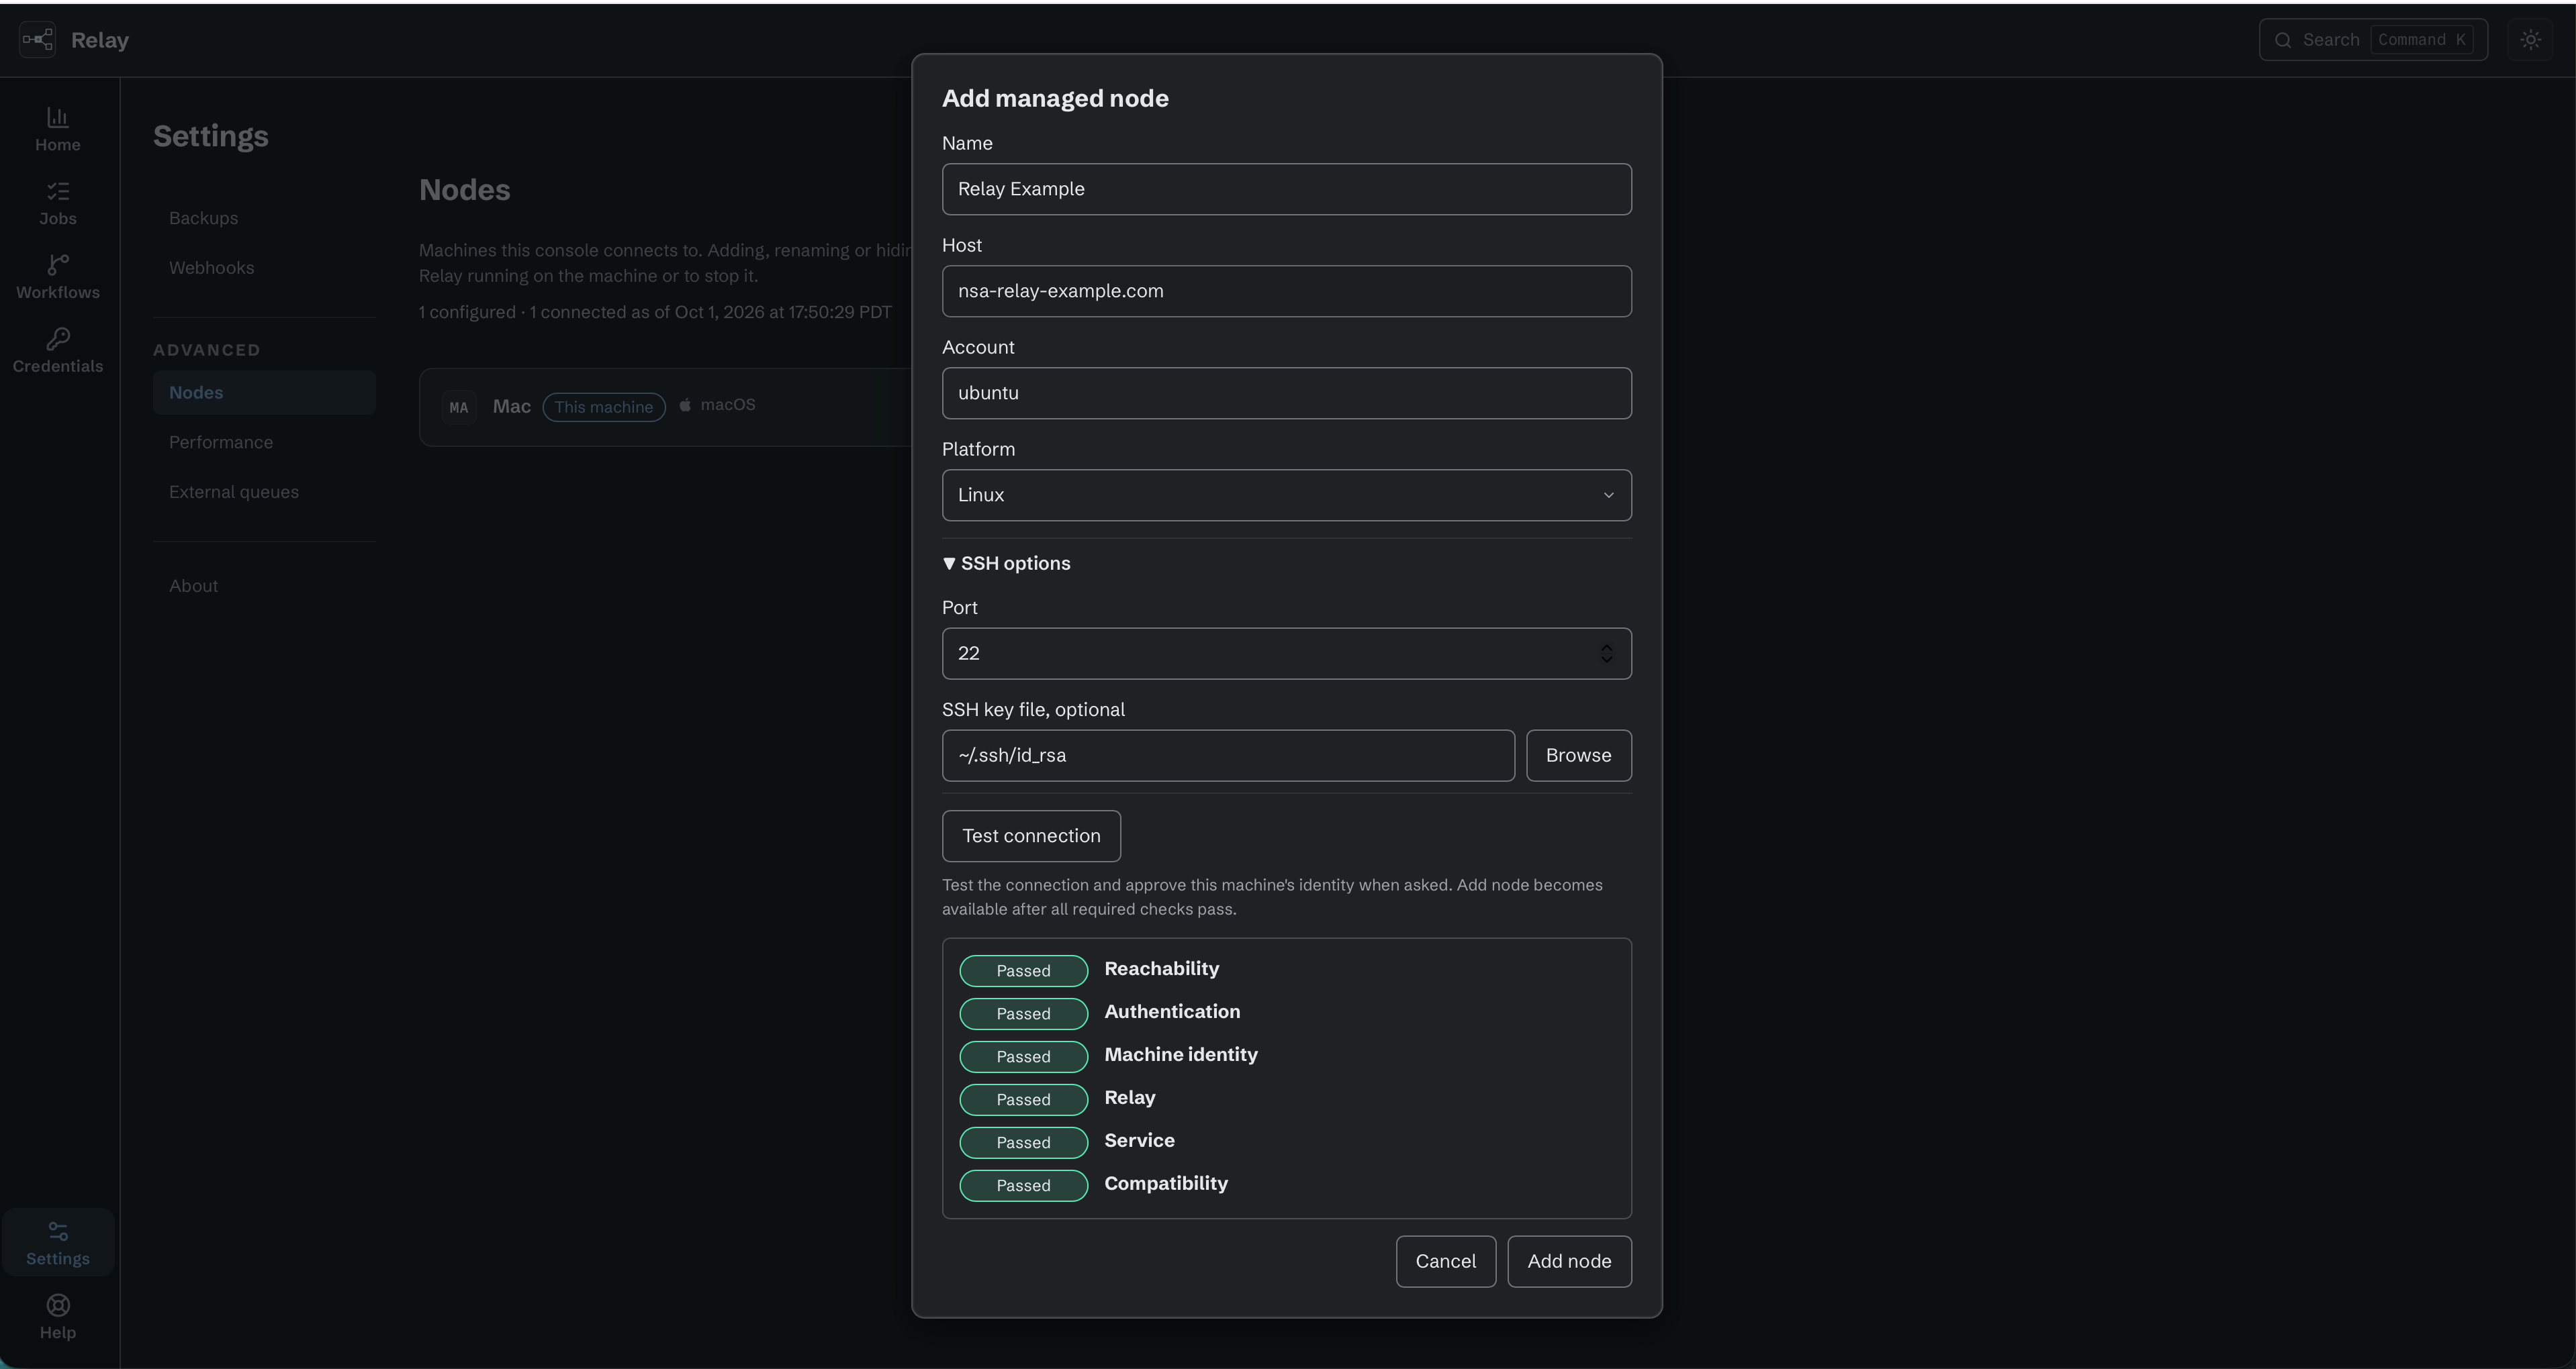The width and height of the screenshot is (2576, 1369).
Task: Toggle the light/dark theme sun icon
Action: click(2530, 40)
